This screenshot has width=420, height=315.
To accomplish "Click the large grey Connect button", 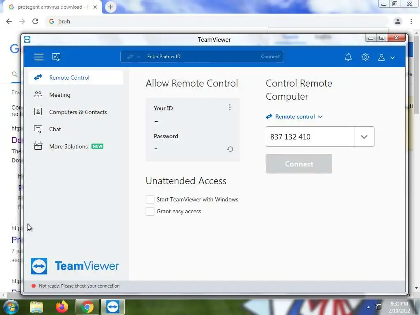I will tap(299, 164).
